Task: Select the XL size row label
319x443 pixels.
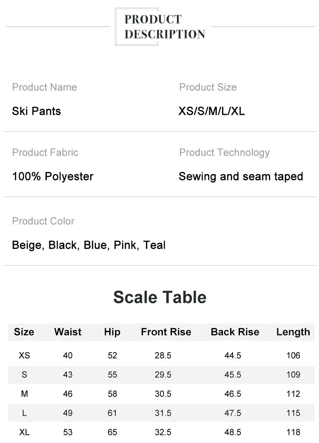Action: (24, 432)
